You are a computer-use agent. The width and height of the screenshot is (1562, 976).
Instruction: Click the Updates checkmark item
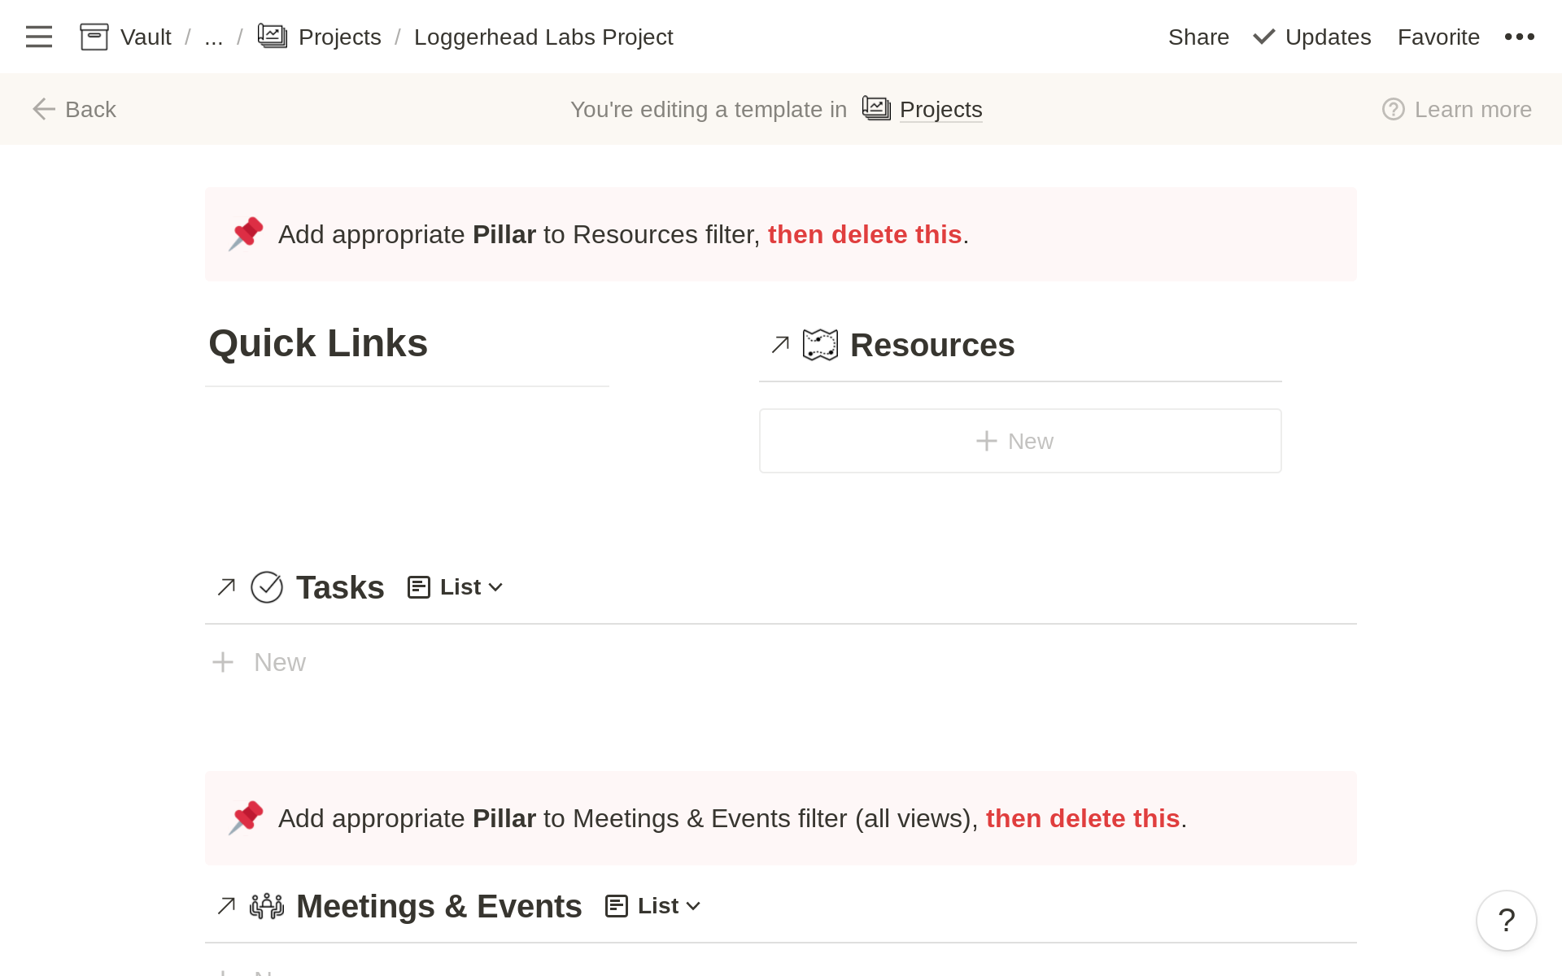pos(1311,37)
